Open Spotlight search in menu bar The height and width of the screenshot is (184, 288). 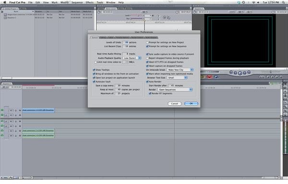[x=284, y=2]
